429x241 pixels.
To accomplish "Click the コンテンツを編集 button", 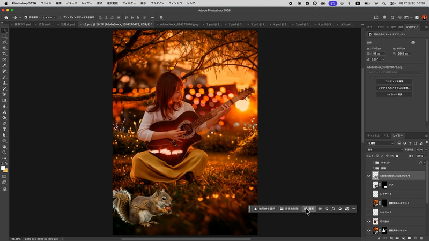I will pos(394,81).
